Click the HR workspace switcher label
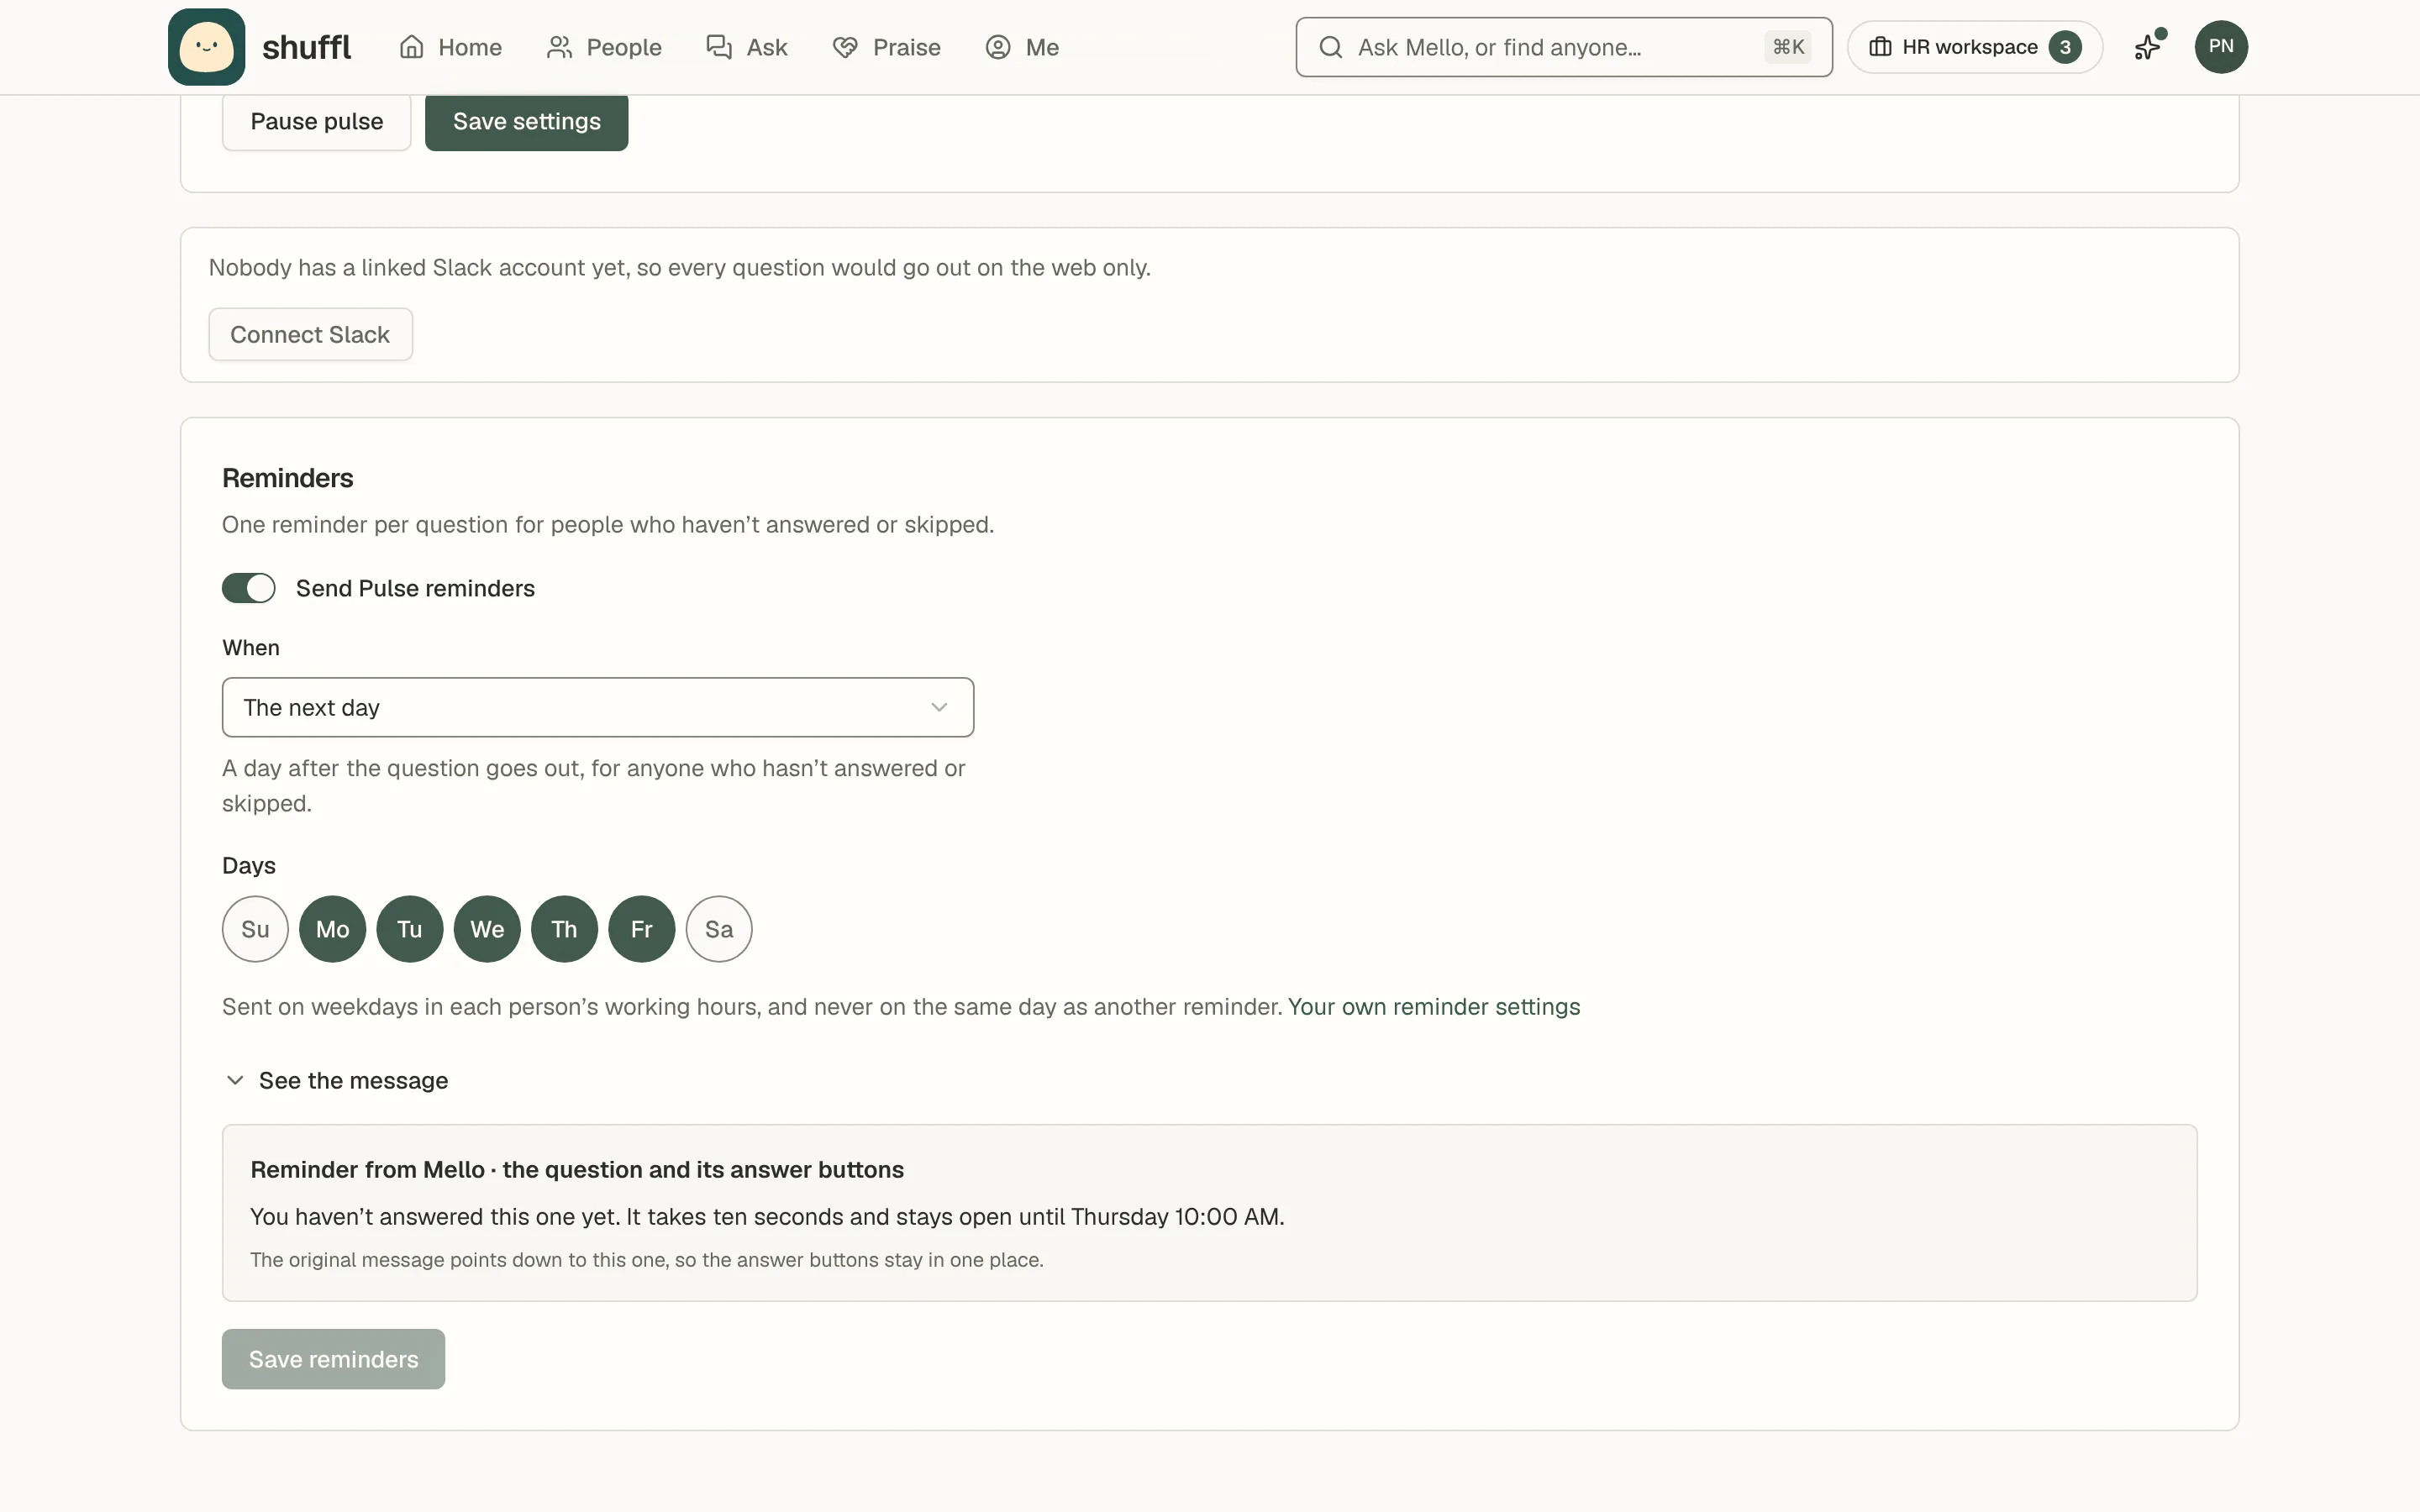Screen dimensions: 2420x1512 tap(1970, 47)
